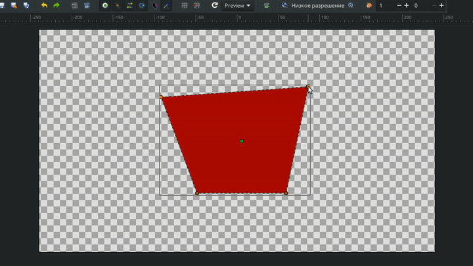Click the green center handle of shape

(x=242, y=141)
